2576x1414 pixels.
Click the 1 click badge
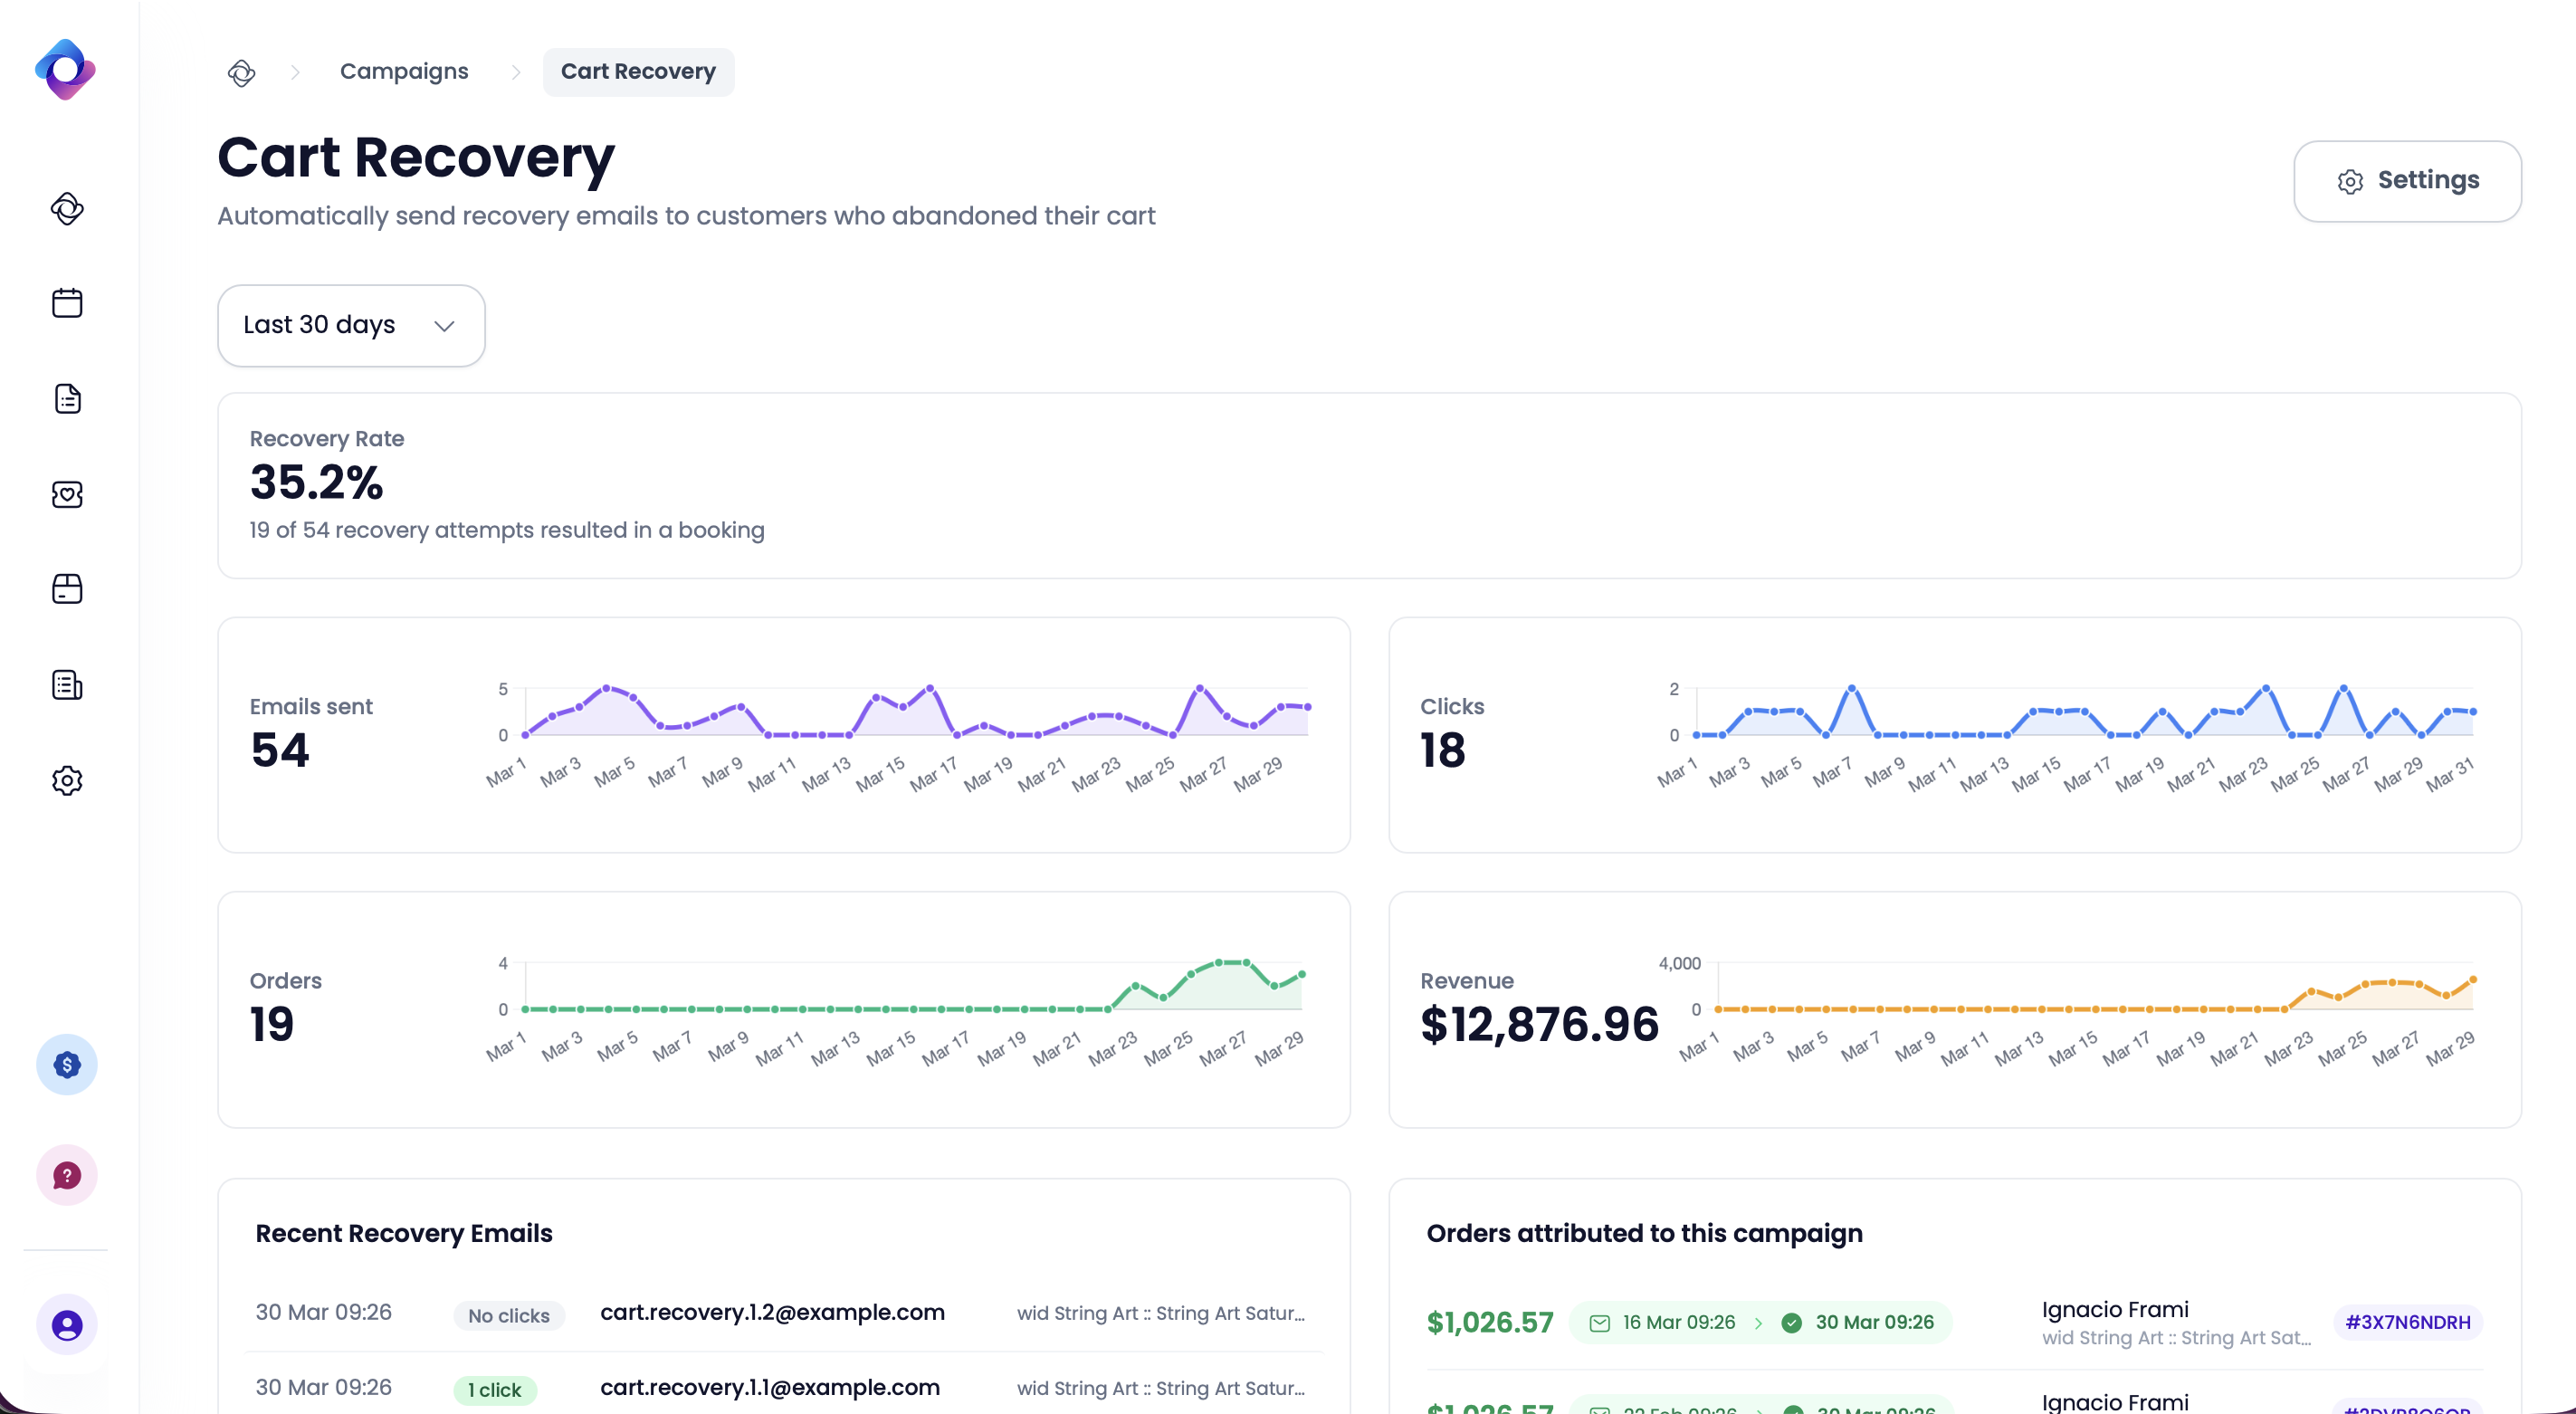pyautogui.click(x=495, y=1390)
